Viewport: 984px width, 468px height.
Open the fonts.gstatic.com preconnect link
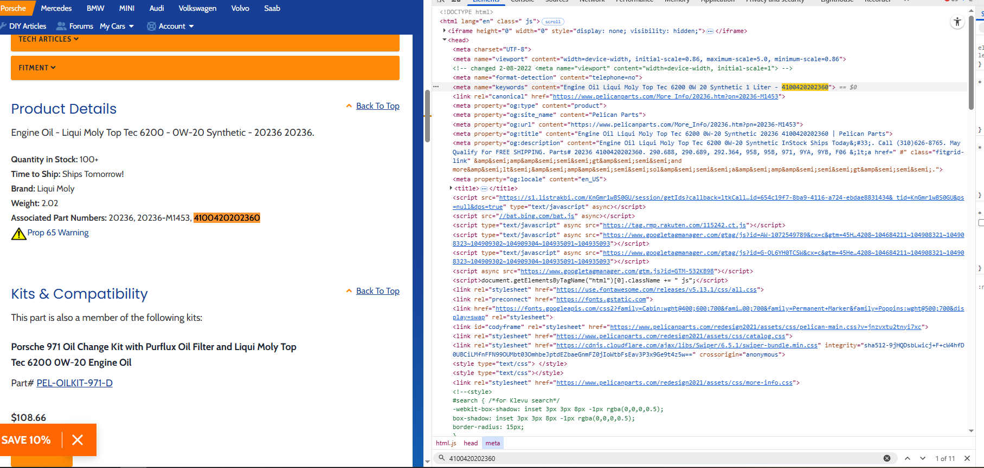click(601, 299)
